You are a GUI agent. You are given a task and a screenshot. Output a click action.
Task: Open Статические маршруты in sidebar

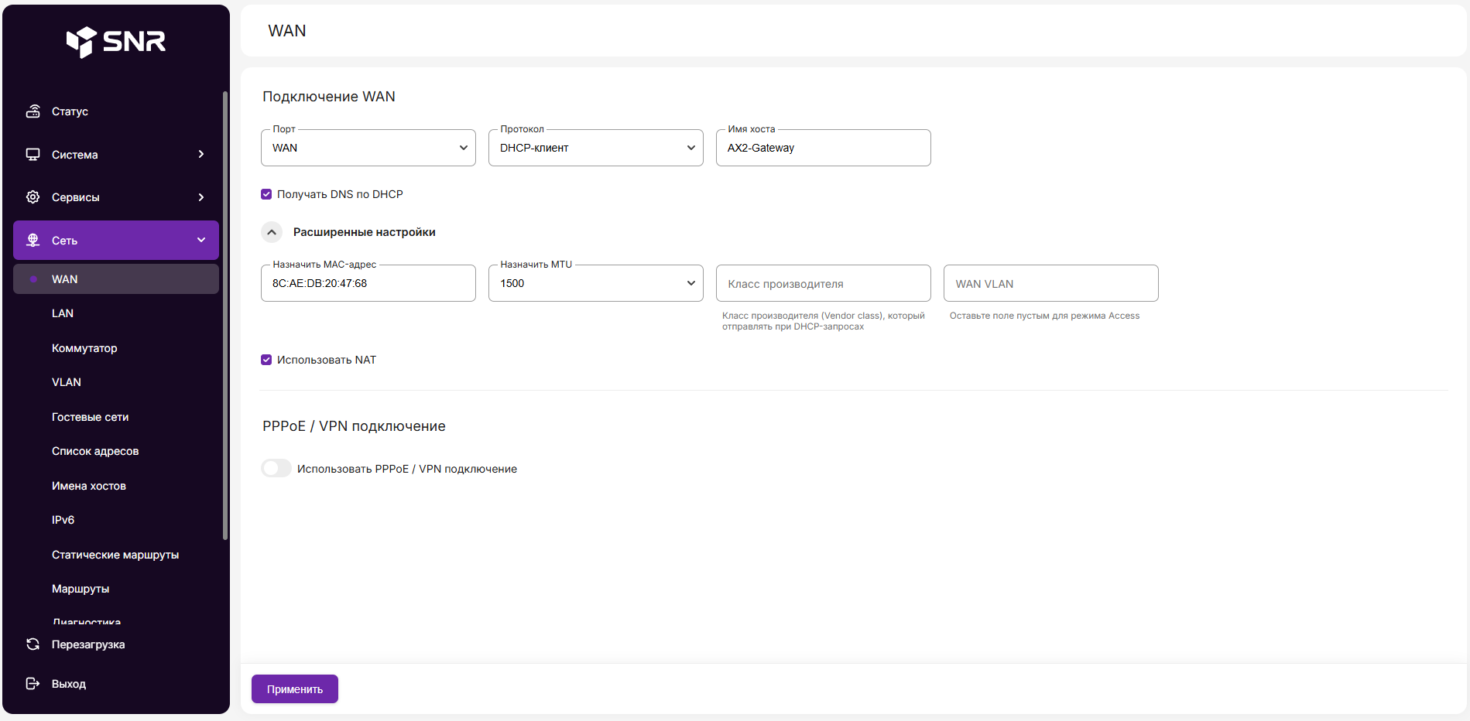pos(115,555)
